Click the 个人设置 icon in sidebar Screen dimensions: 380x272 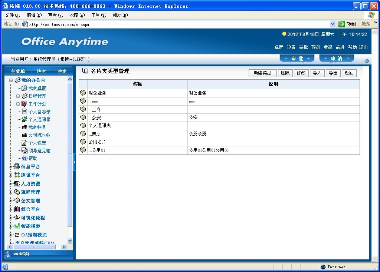[x=24, y=143]
